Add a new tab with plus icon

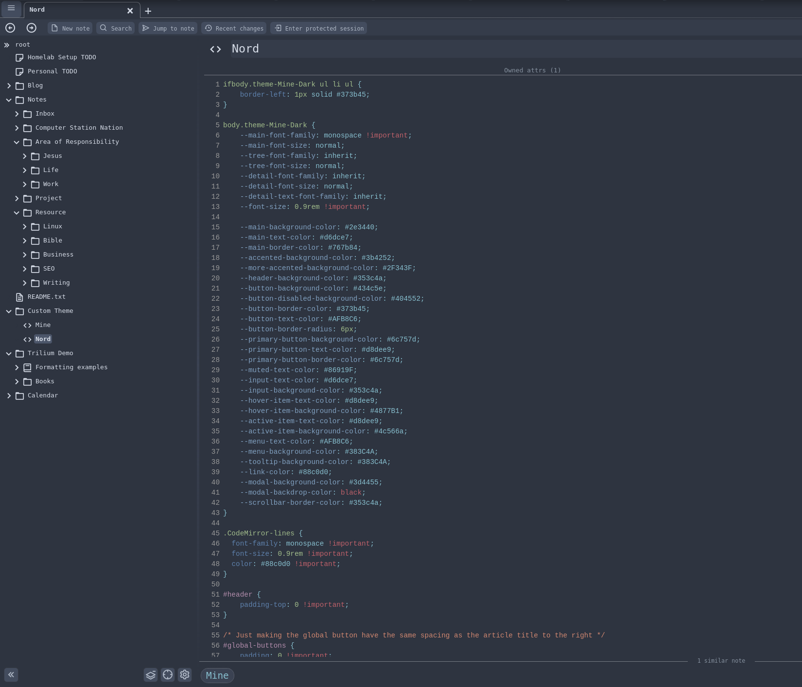148,11
